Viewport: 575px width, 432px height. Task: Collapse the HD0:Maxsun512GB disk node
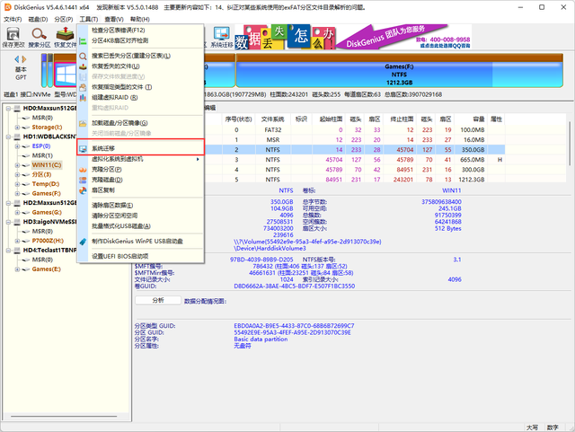tap(8, 109)
